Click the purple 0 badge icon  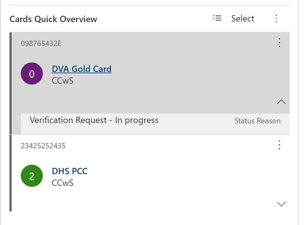coord(32,74)
